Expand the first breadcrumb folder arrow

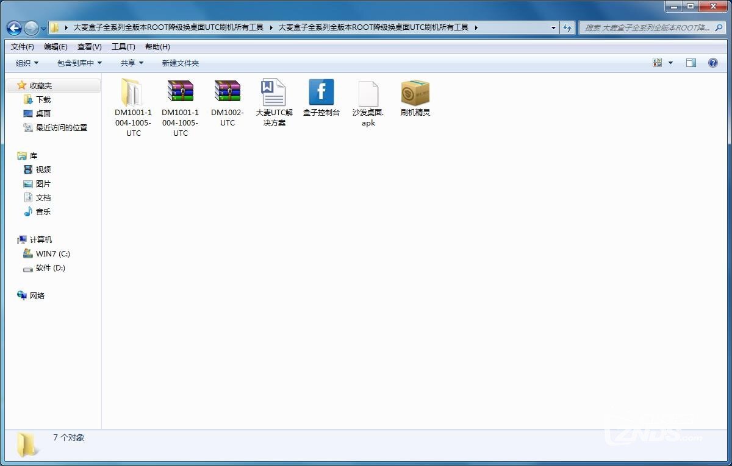270,27
